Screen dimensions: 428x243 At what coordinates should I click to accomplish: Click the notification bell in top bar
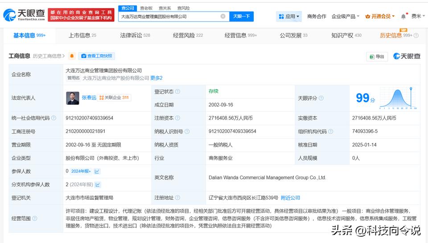pyautogui.click(x=403, y=16)
